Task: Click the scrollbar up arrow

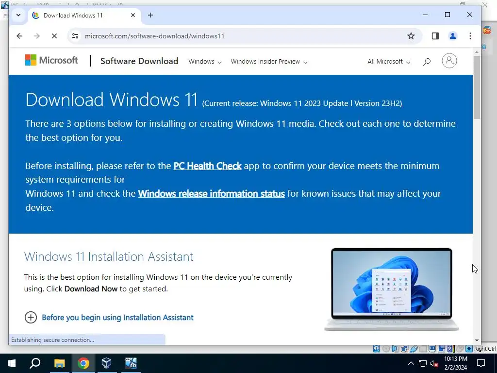Action: 477,51
